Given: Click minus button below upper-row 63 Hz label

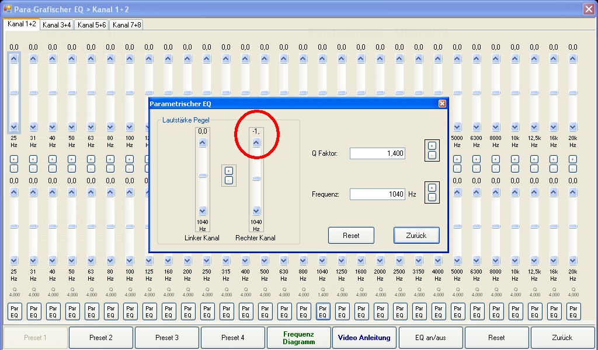Looking at the screenshot, I should [91, 169].
